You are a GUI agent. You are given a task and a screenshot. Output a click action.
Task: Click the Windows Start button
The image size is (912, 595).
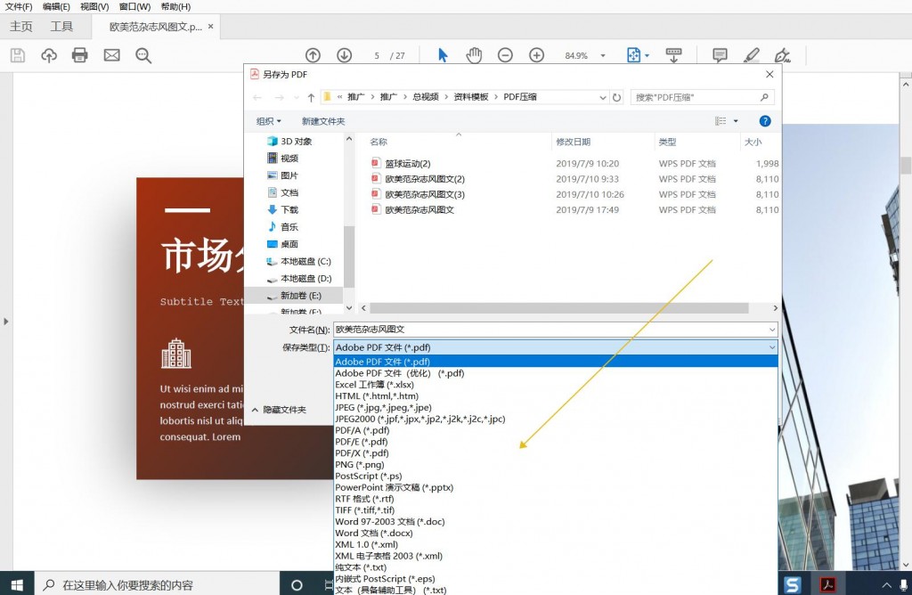(17, 584)
